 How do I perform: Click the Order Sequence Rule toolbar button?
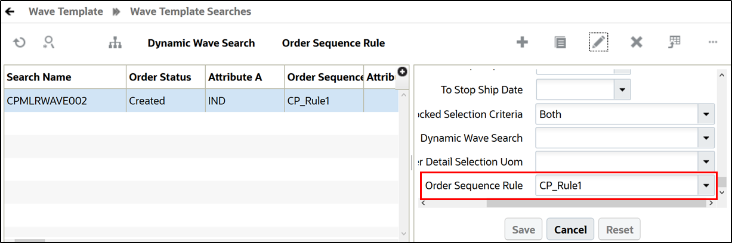[333, 43]
